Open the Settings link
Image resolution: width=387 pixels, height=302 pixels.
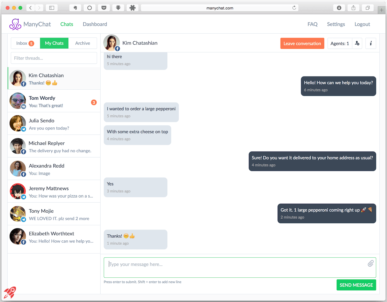pos(336,24)
